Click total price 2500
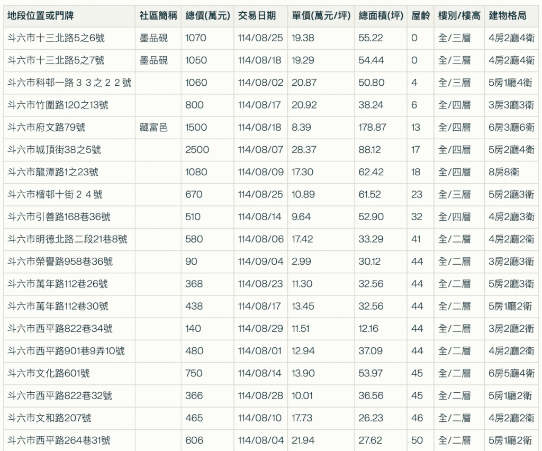Viewport: 542px width, 451px height. click(197, 150)
